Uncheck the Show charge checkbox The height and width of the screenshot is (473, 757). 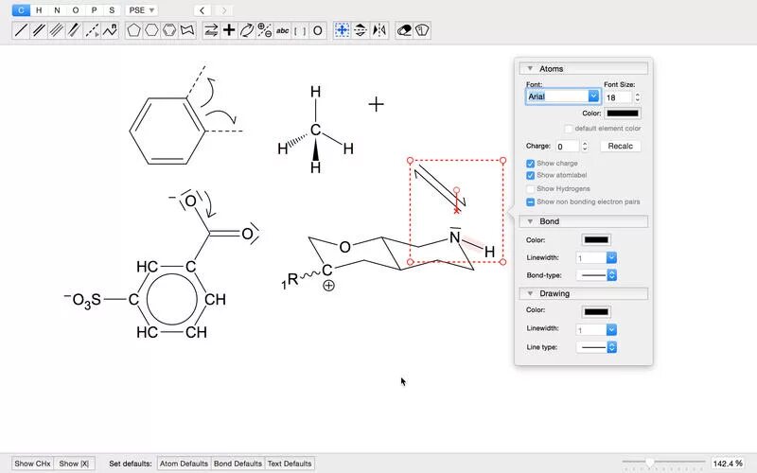(531, 164)
